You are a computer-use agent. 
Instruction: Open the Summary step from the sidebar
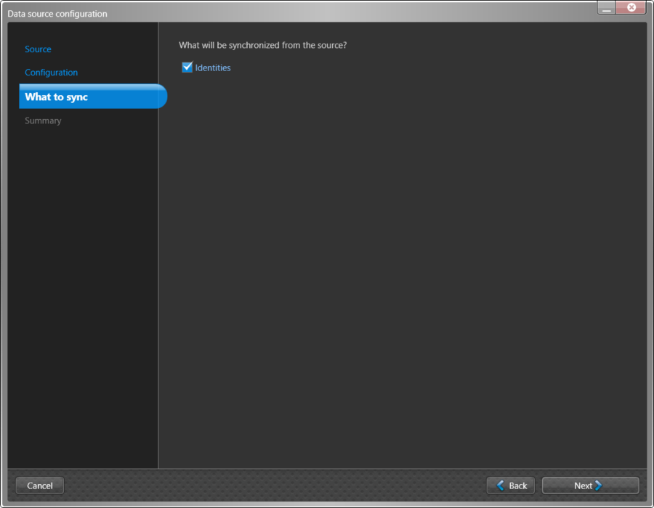click(43, 120)
